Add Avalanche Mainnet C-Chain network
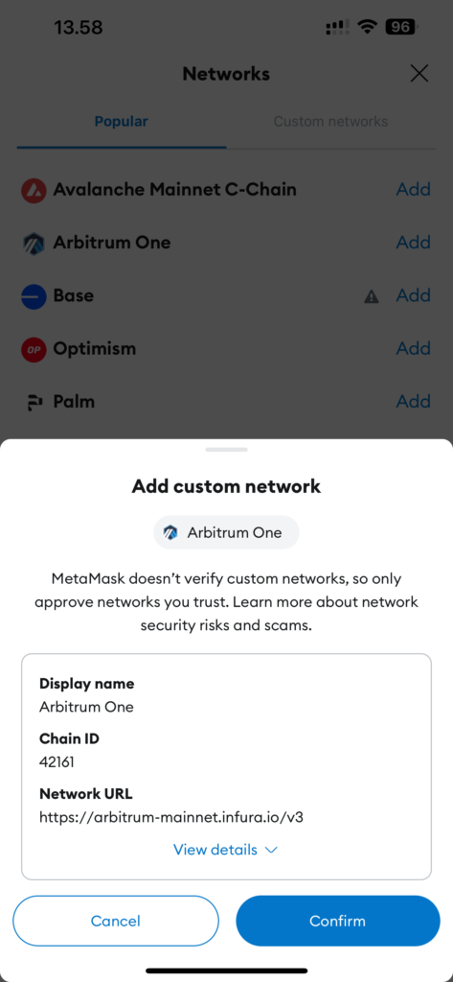 [x=414, y=189]
